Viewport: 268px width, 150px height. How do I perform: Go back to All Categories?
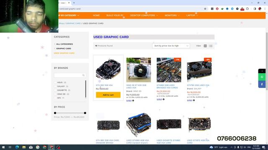point(64,44)
